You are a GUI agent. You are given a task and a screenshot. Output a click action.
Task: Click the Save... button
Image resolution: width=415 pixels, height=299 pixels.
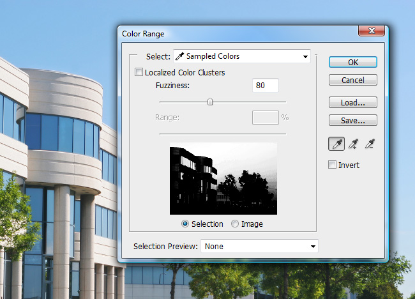(x=353, y=120)
